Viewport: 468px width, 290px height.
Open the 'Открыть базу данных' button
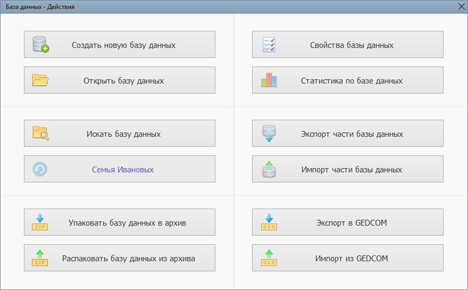(x=120, y=80)
